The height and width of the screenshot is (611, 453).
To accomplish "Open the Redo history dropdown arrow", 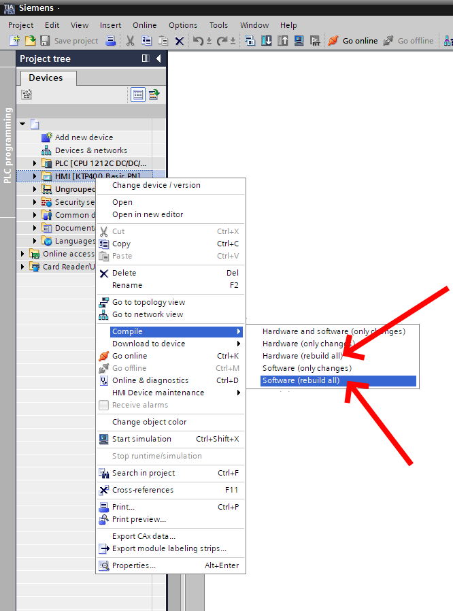I will (x=233, y=41).
